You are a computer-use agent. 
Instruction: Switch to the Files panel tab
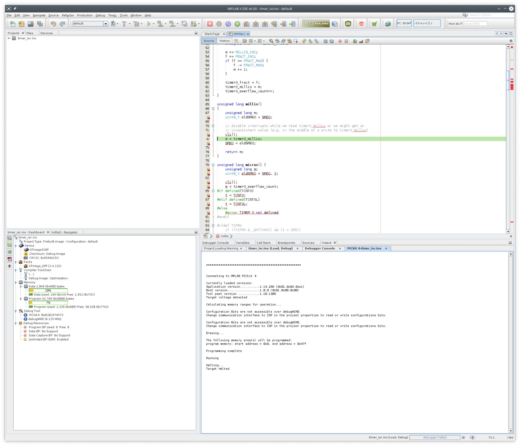(x=30, y=33)
